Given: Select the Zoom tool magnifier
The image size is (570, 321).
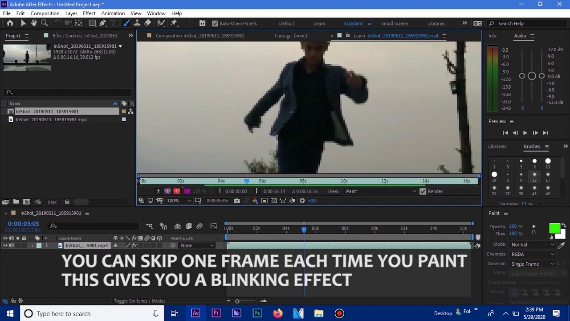Looking at the screenshot, I should point(45,23).
